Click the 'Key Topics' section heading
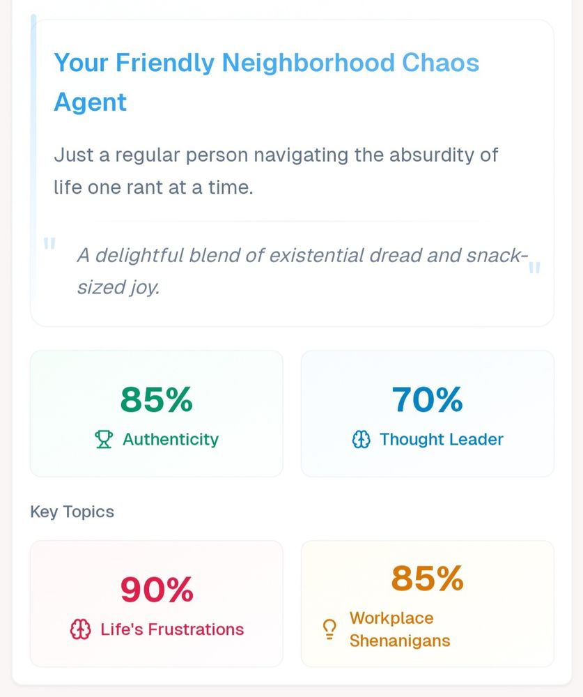The height and width of the screenshot is (697, 583). click(x=72, y=512)
